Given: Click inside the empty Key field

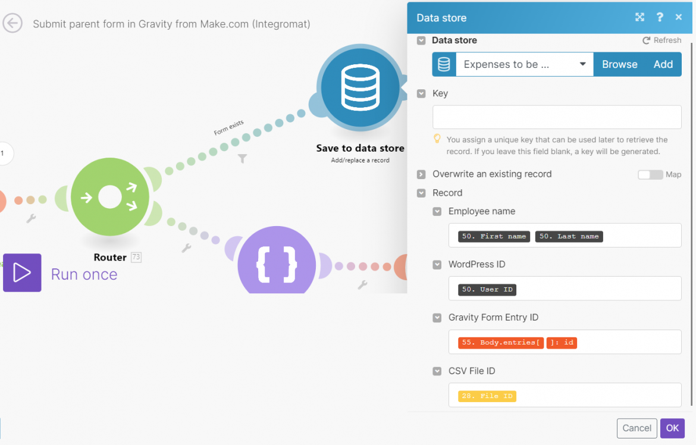Looking at the screenshot, I should (x=556, y=117).
